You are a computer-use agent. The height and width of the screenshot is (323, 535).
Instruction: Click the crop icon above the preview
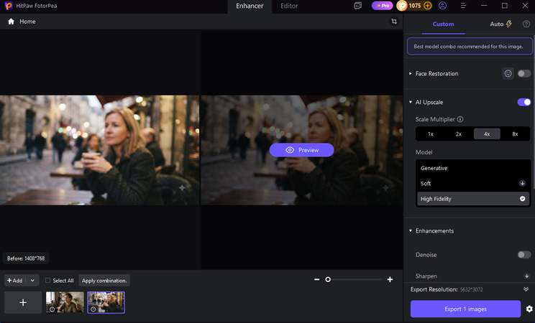pyautogui.click(x=394, y=22)
